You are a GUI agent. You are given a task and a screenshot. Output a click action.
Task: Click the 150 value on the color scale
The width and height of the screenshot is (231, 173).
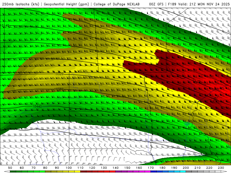coord(127,168)
